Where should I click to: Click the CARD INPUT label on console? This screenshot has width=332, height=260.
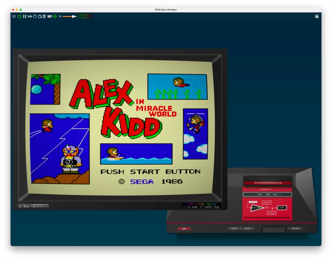click(295, 229)
